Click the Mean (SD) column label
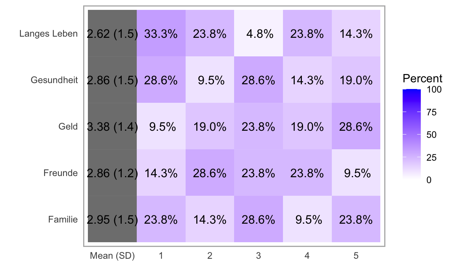Image resolution: width=454 pixels, height=280 pixels. (112, 256)
